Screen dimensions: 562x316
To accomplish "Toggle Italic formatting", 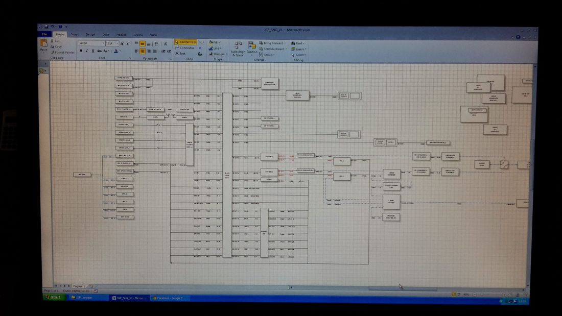I will point(86,51).
